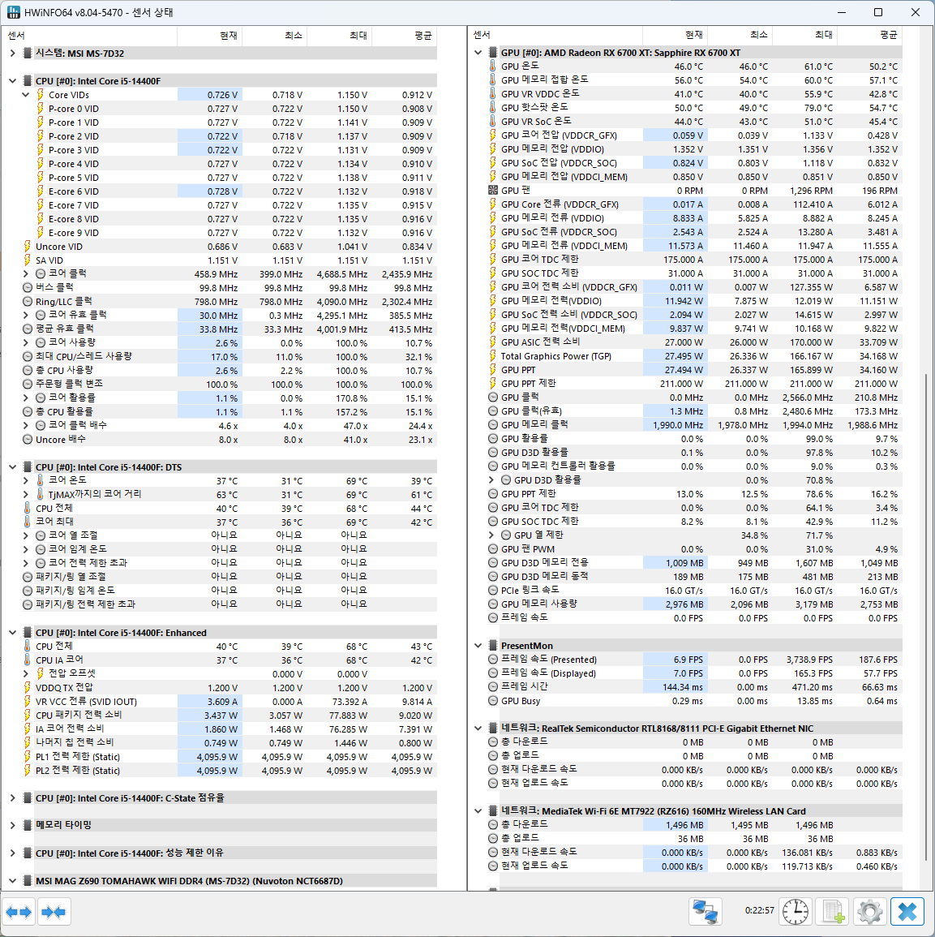Click the 현재 column header in left pane
The height and width of the screenshot is (937, 935).
210,36
